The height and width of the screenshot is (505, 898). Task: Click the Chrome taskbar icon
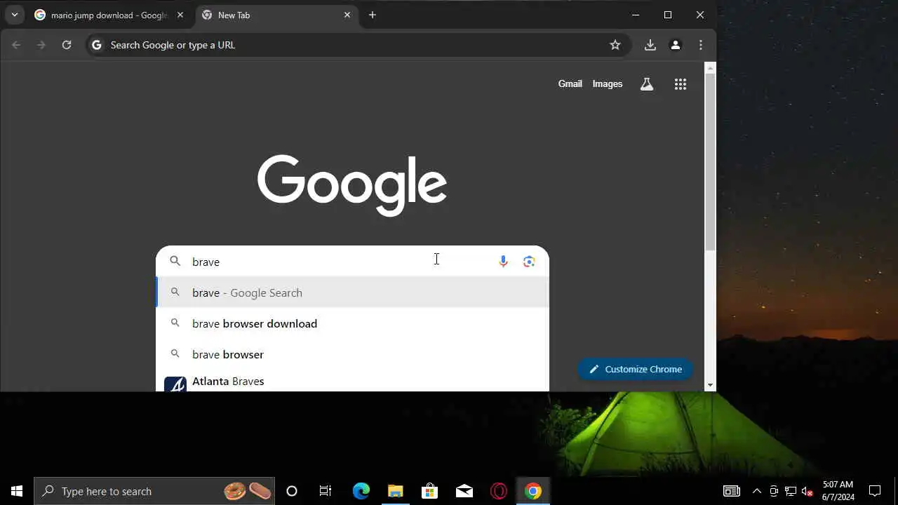click(533, 491)
